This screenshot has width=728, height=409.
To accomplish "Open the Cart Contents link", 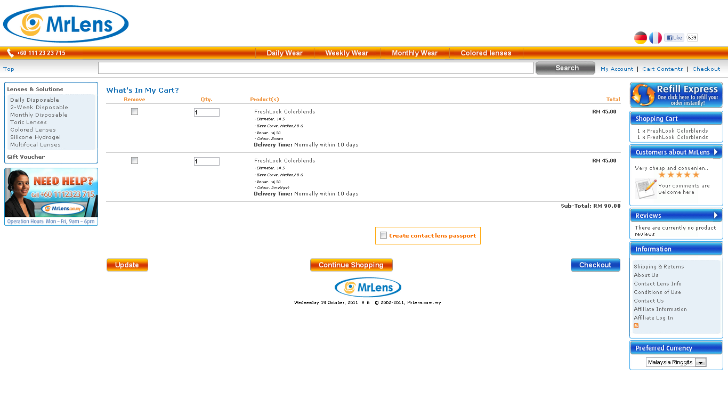I will [x=662, y=69].
